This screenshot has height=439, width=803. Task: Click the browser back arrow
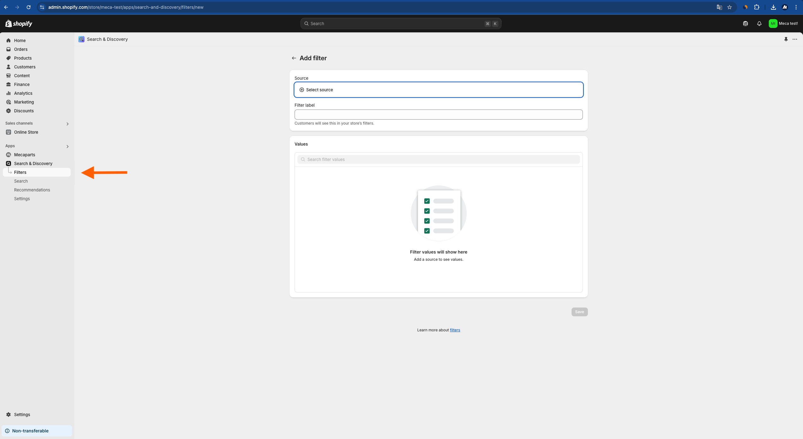[x=6, y=7]
